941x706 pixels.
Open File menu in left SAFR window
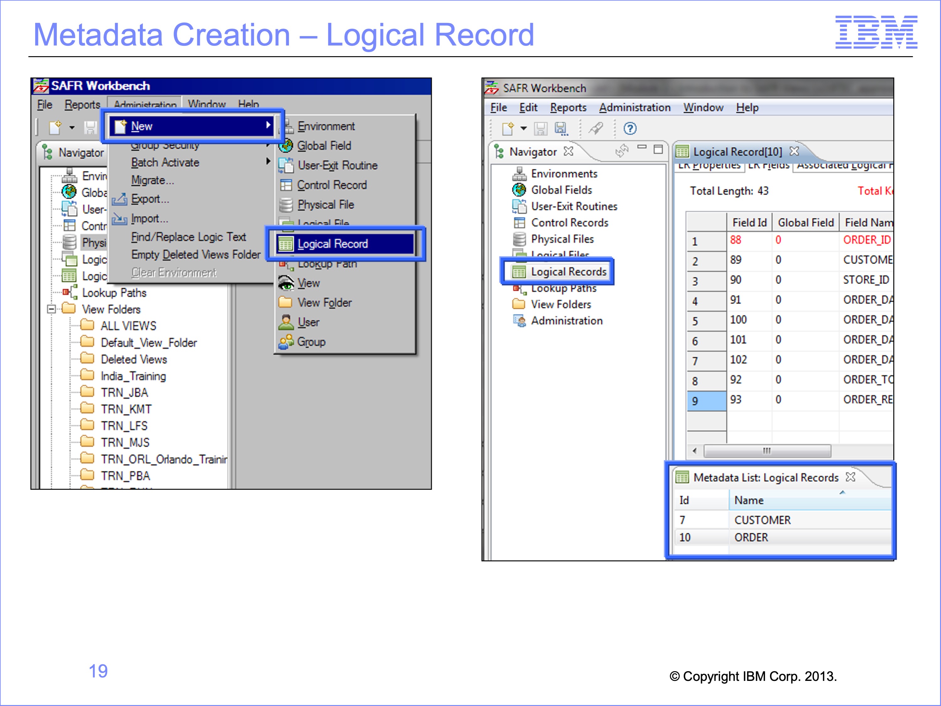click(x=45, y=105)
